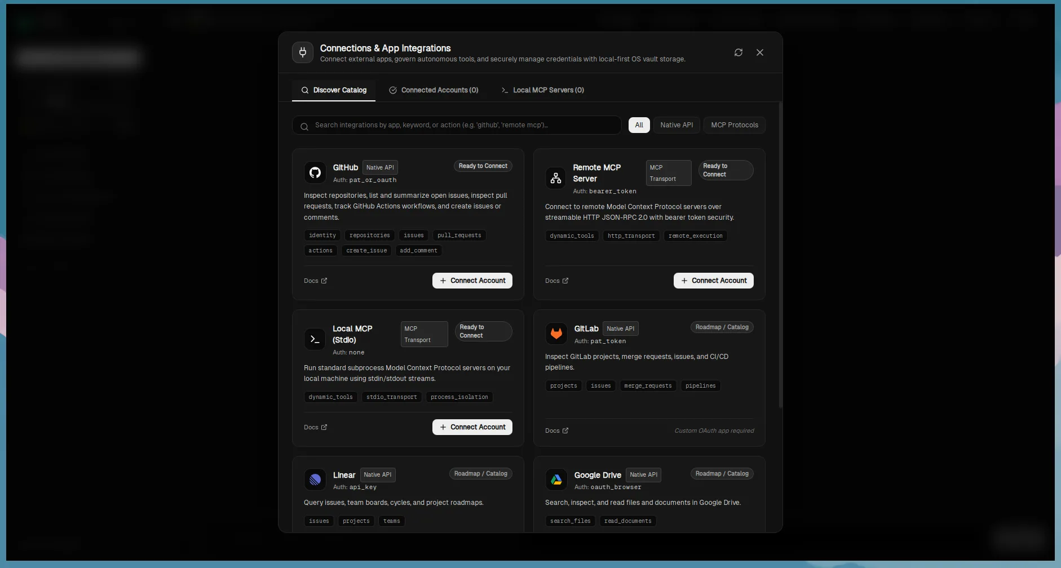Connect Account for GitHub
1061x568 pixels.
[472, 281]
